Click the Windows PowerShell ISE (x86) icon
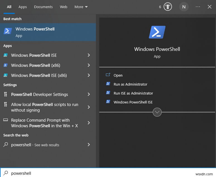This screenshot has height=177, width=216. (x=6, y=75)
